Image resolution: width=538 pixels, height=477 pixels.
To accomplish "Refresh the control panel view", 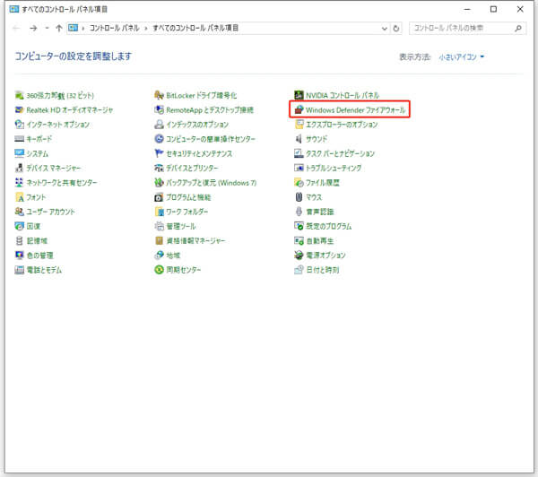I will pos(396,29).
